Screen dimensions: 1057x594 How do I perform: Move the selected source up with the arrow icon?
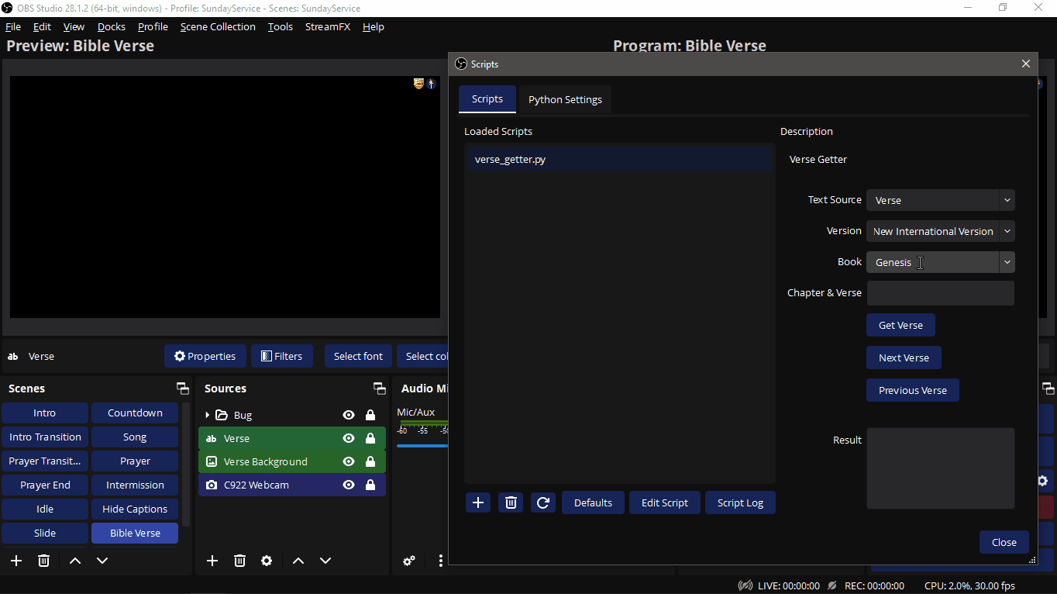pos(298,561)
